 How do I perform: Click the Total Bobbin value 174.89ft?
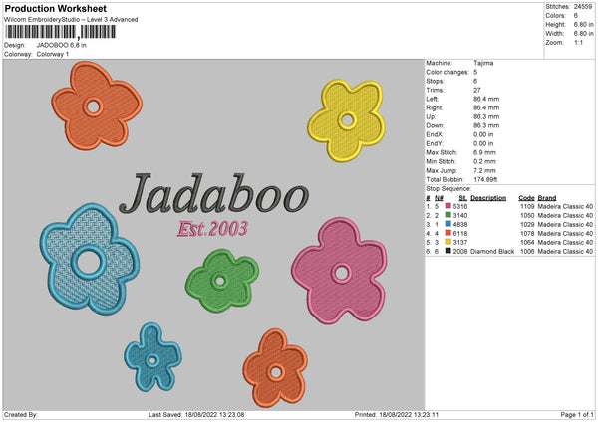point(485,179)
